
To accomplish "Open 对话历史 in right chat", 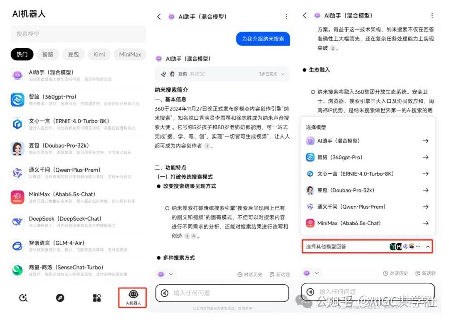I will pos(395,273).
